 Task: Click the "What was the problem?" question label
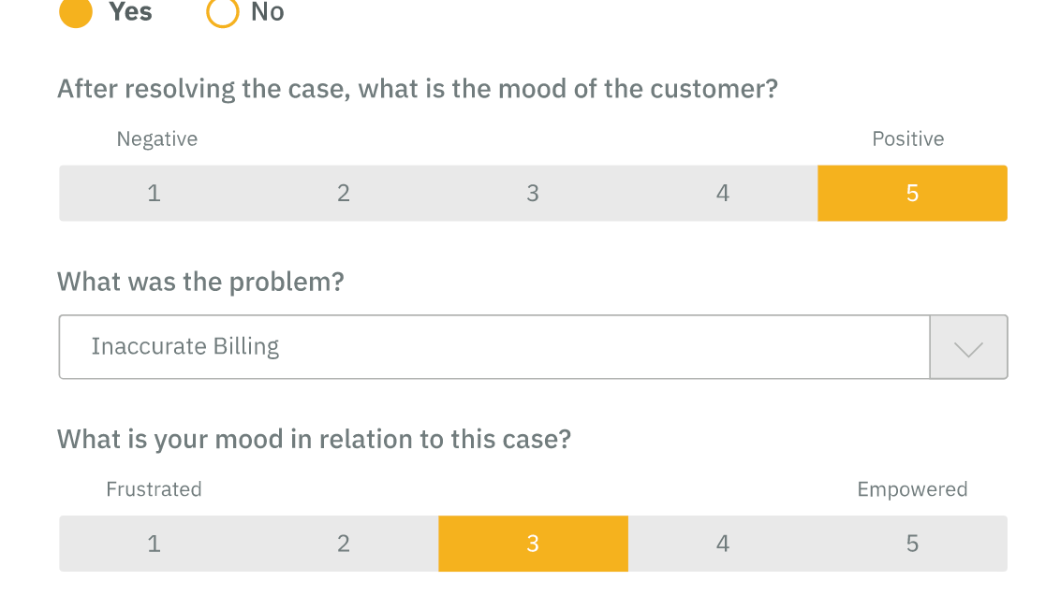coord(200,282)
